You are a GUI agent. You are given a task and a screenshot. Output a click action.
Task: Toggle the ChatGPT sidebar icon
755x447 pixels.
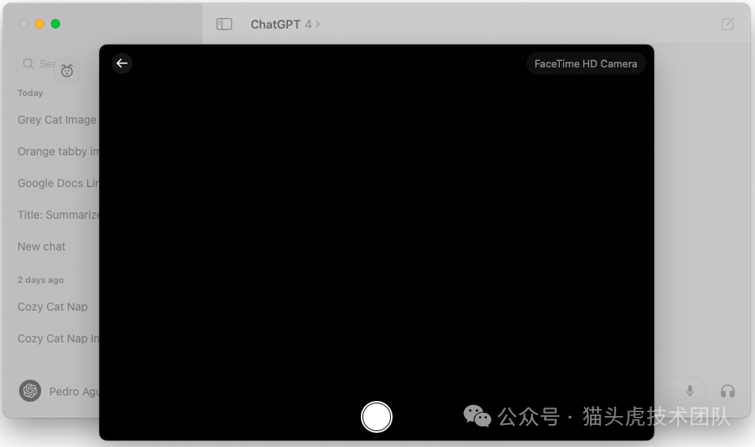coord(224,24)
